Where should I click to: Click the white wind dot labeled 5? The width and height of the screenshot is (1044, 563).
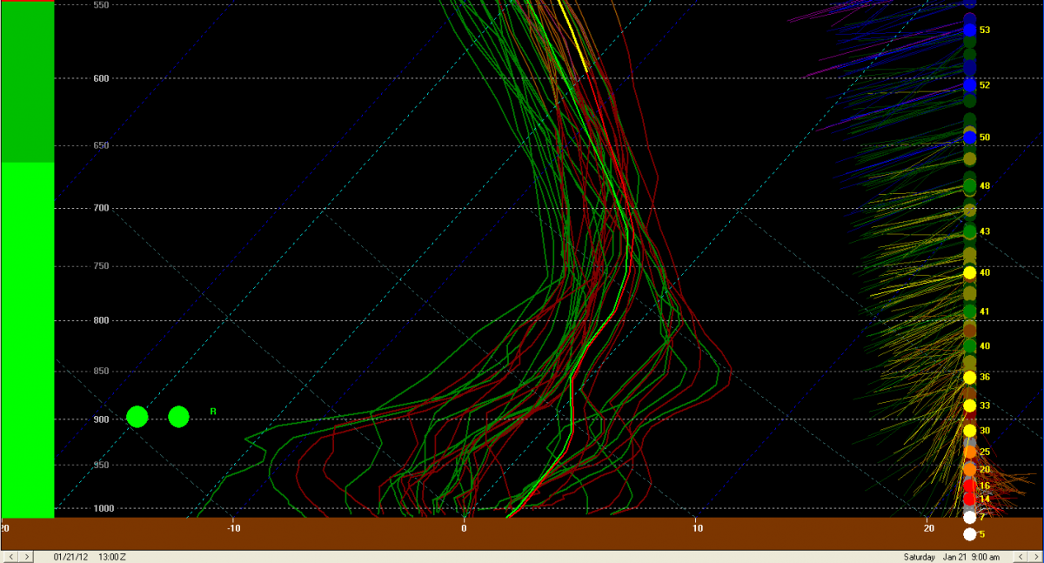click(969, 533)
